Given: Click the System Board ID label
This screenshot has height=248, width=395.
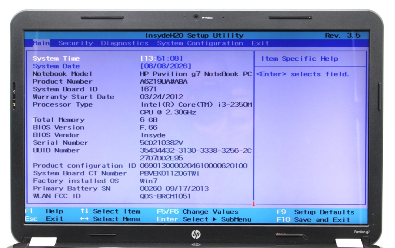Looking at the screenshot, I should [x=65, y=89].
